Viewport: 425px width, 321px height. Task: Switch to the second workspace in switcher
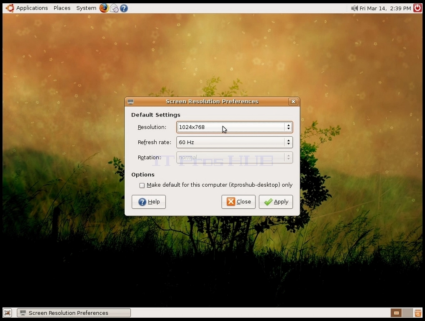407,313
